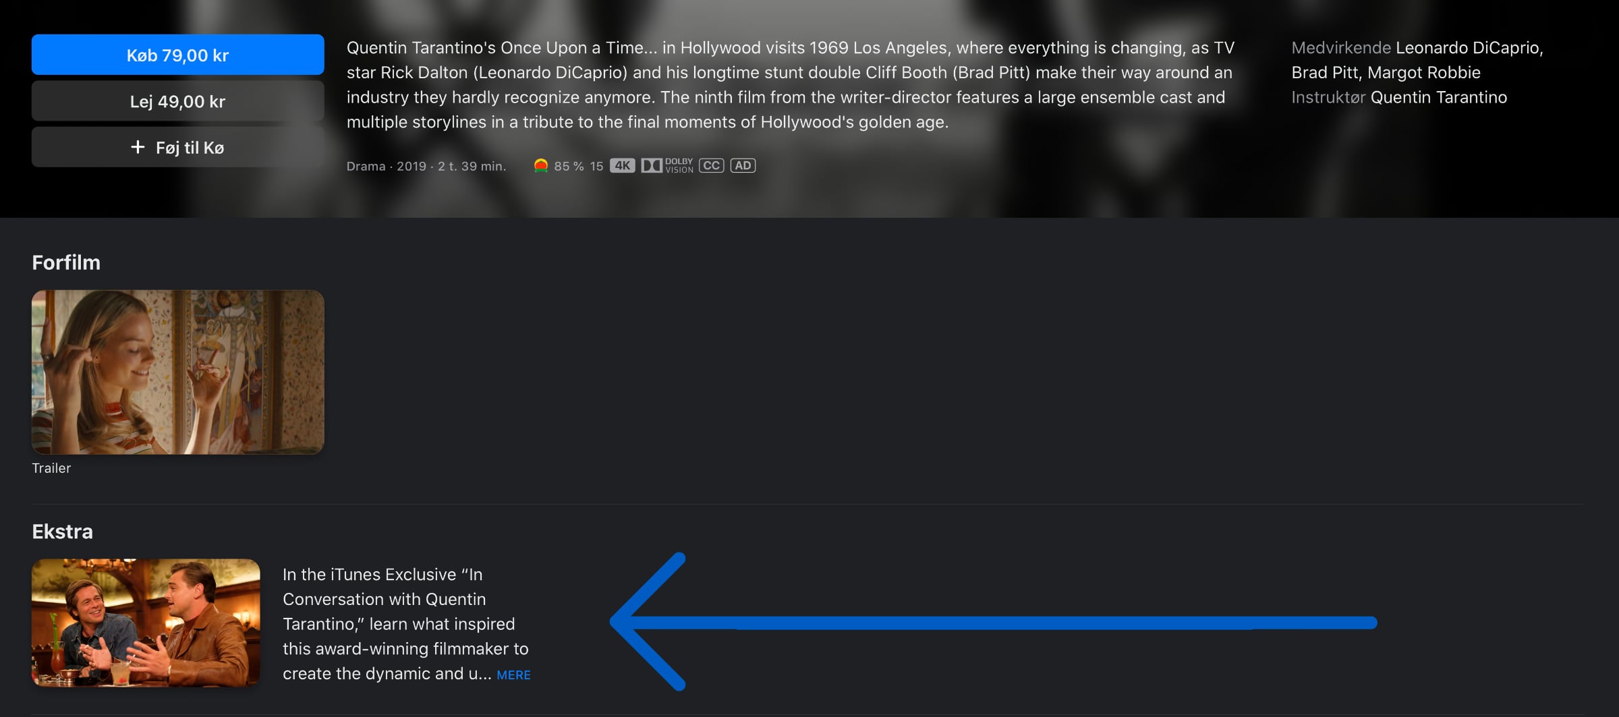The image size is (1619, 717).
Task: Click the CC closed captions badge
Action: (711, 166)
